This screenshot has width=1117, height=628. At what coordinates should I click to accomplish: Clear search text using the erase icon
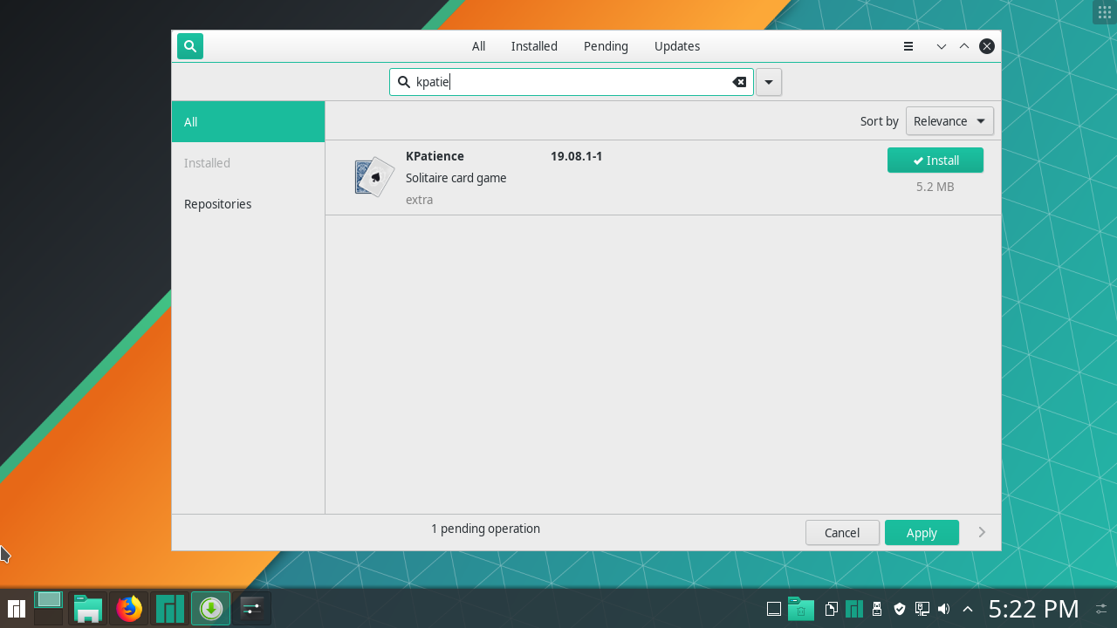tap(739, 81)
